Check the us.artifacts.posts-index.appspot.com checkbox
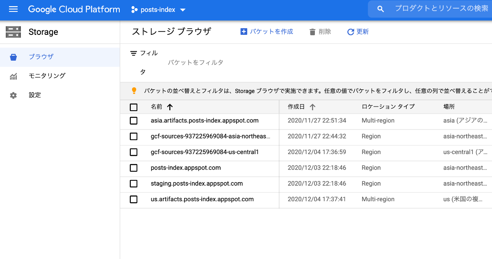The image size is (492, 259). tap(134, 200)
